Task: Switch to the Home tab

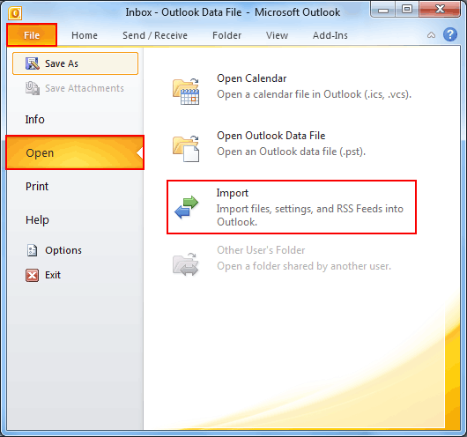Action: tap(85, 35)
